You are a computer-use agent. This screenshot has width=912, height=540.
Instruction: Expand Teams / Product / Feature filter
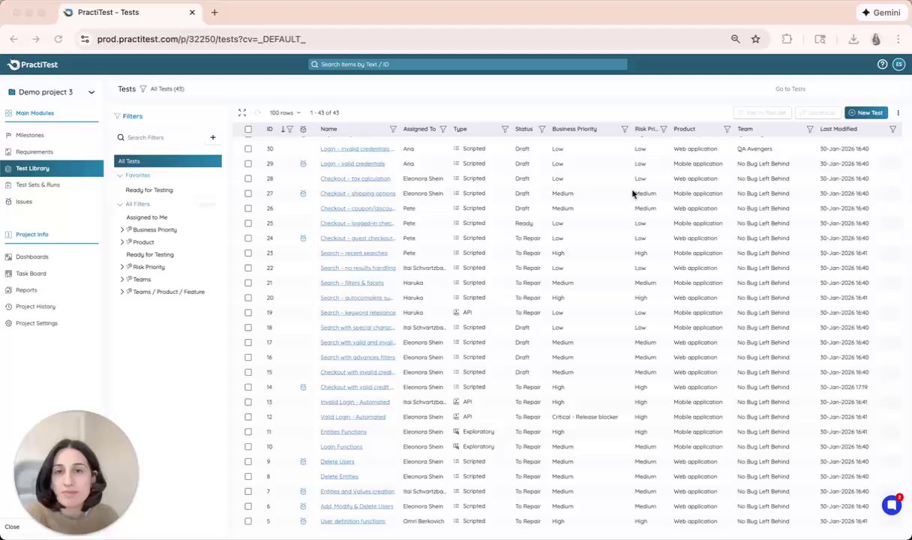122,292
